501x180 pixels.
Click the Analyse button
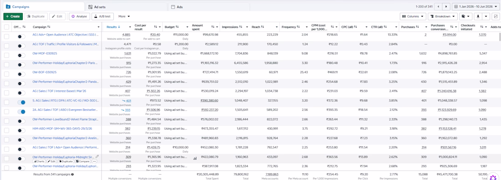79,16
